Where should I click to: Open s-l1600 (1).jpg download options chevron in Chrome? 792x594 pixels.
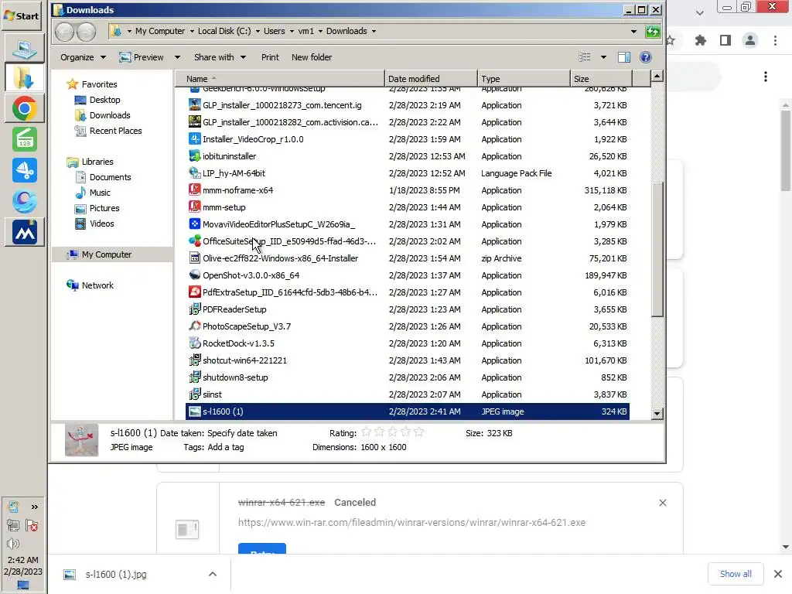[x=213, y=575]
